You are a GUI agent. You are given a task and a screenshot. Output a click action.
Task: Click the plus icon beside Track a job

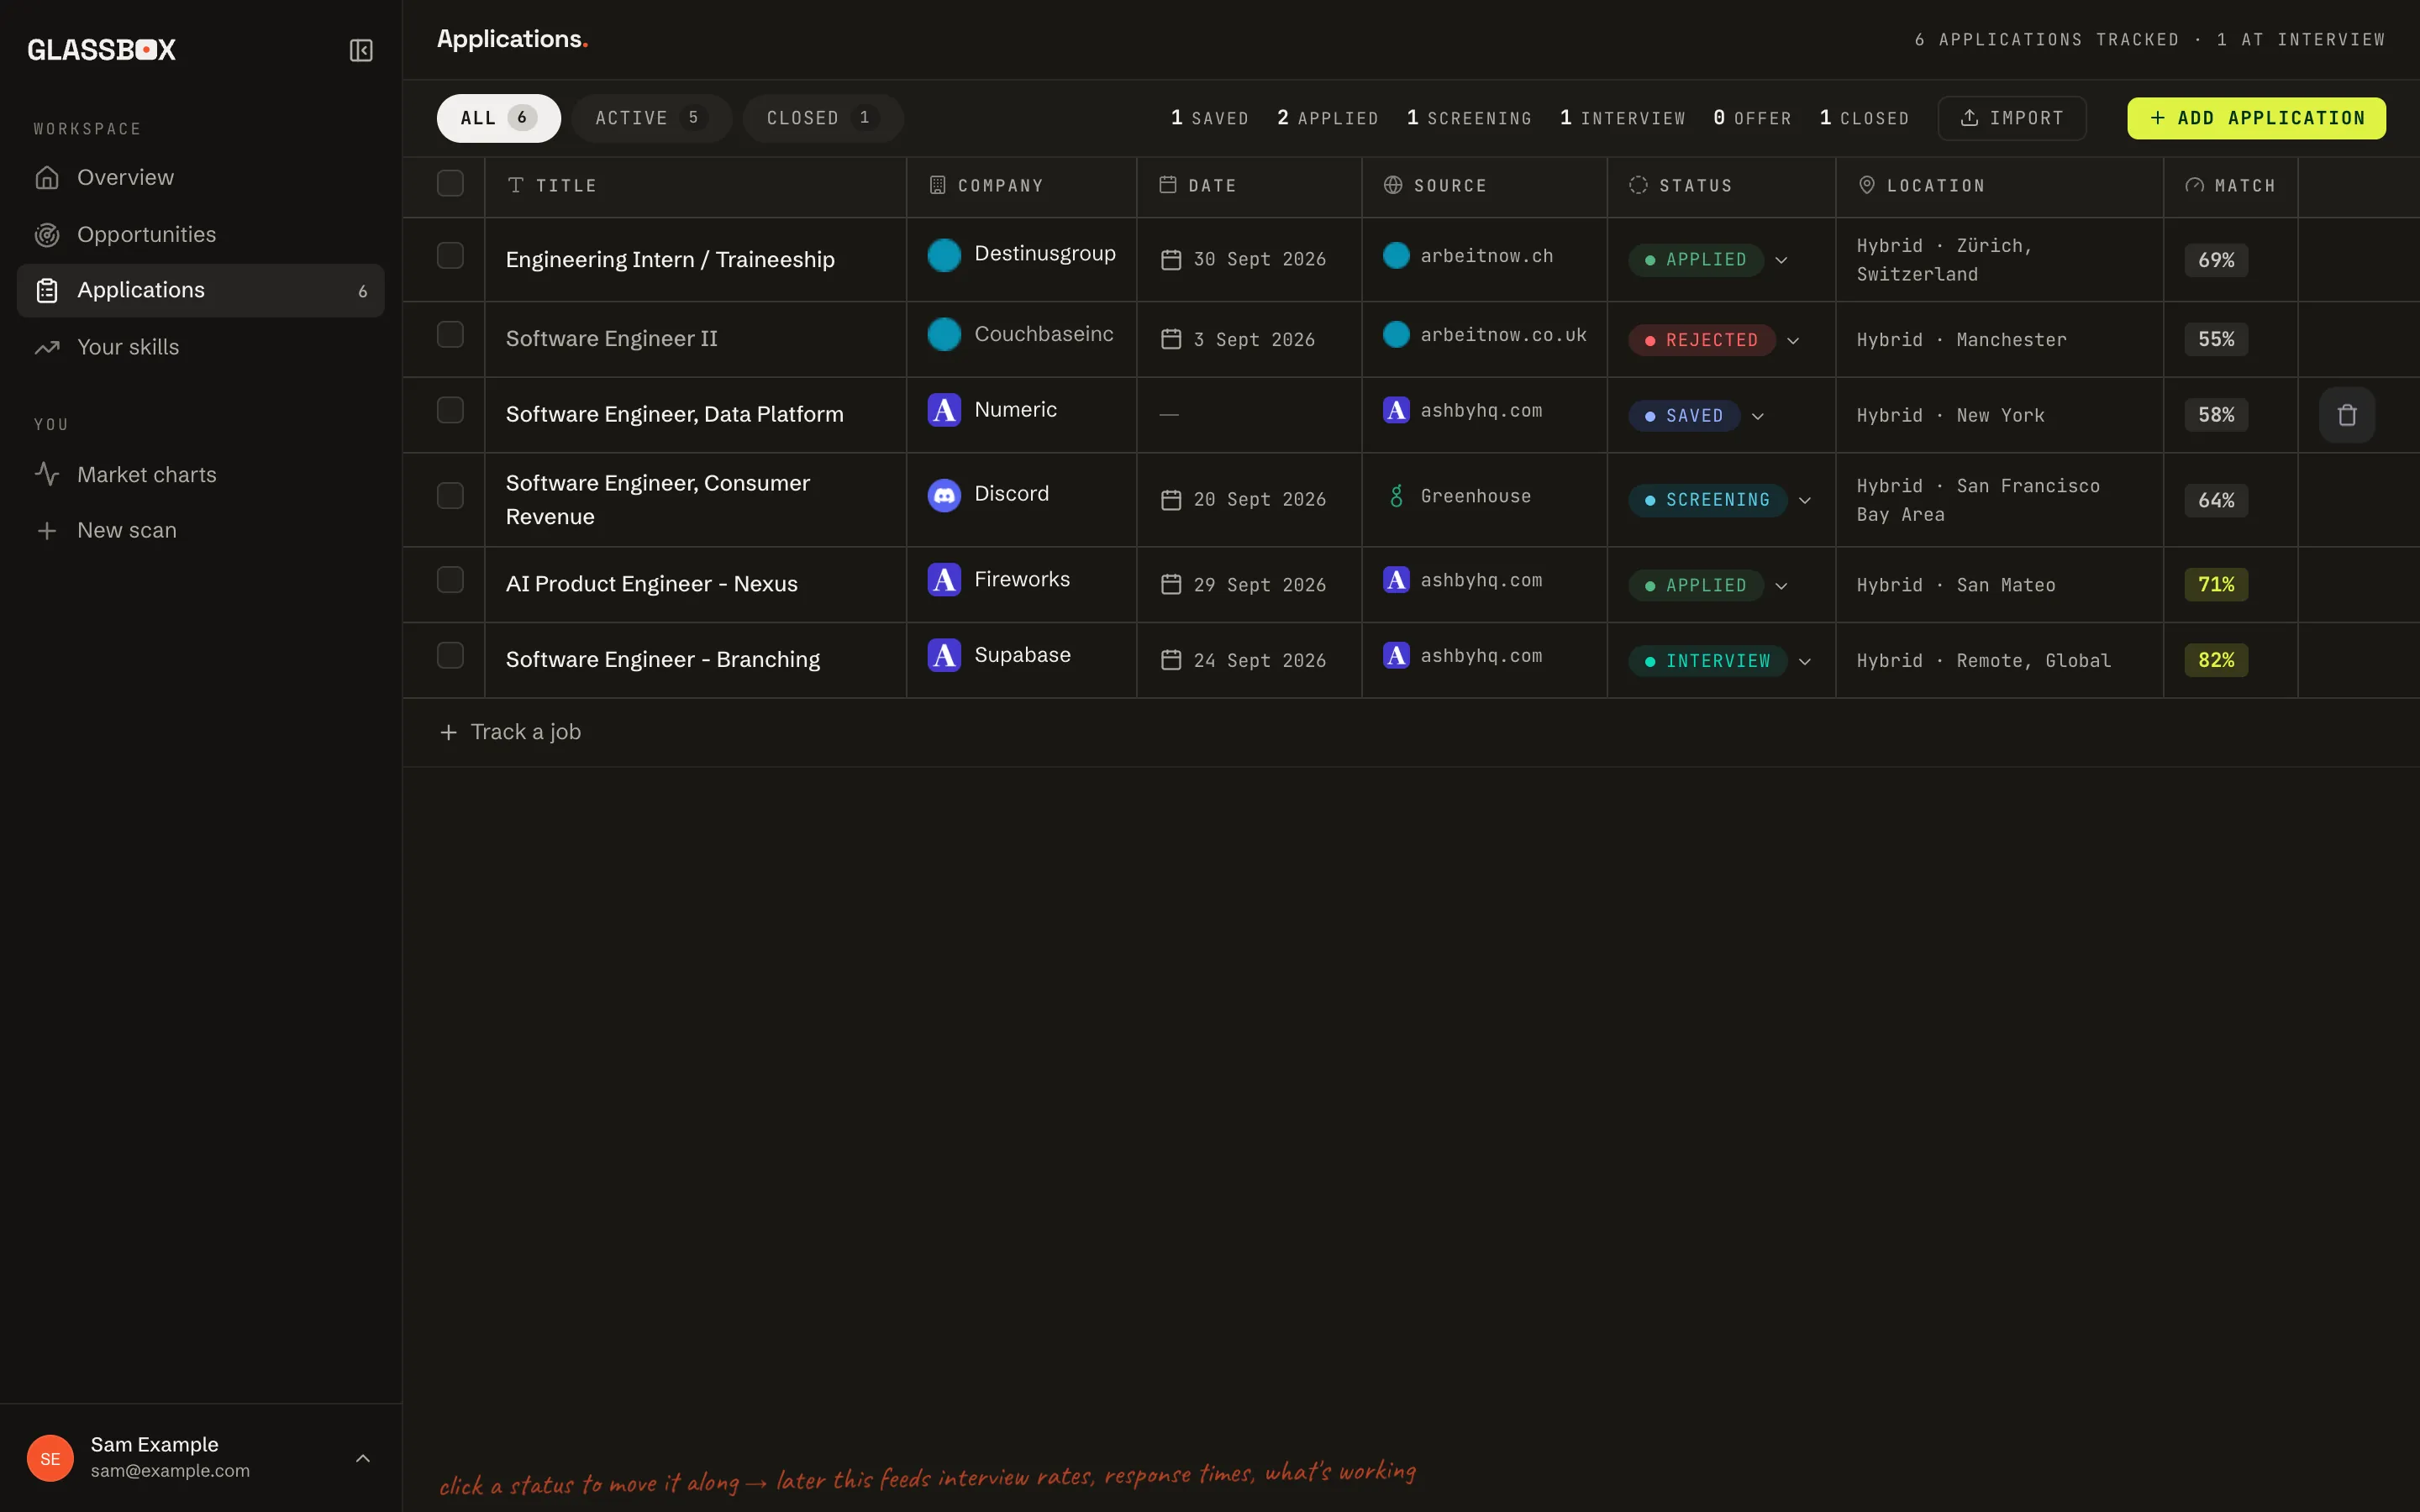[x=449, y=733]
